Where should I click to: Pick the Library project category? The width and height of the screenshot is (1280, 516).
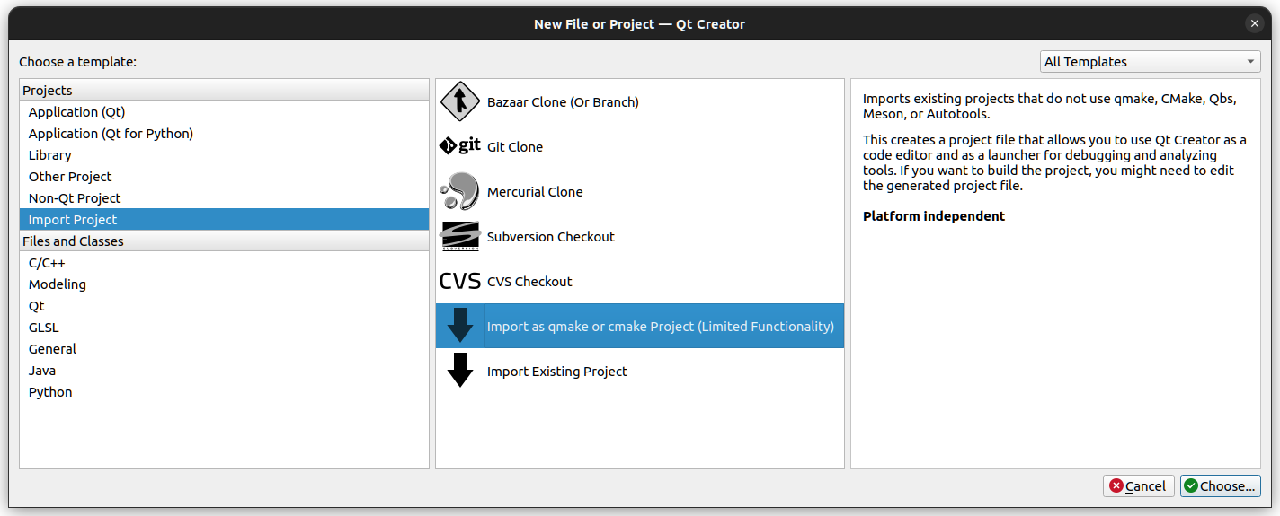224,155
